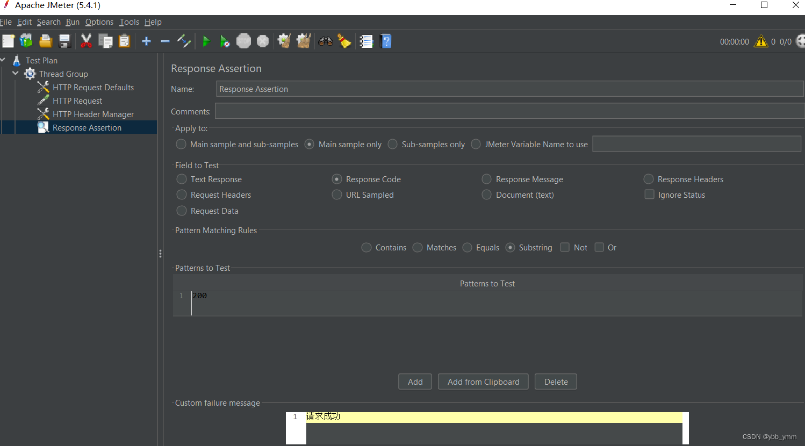Viewport: 805px width, 446px height.
Task: Select HTTP Header Manager in tree
Action: tap(93, 114)
